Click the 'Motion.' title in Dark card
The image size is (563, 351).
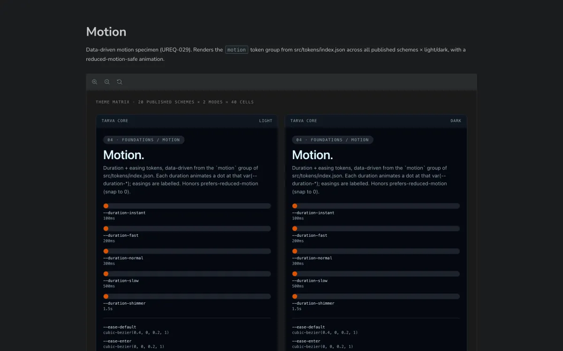312,155
